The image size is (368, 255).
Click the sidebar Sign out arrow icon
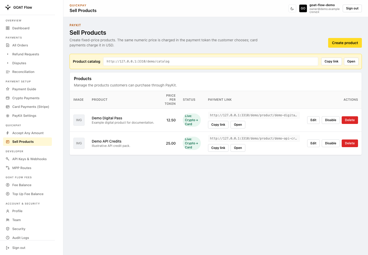(x=8, y=248)
